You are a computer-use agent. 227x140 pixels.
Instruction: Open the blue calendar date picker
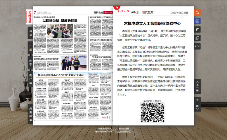(x=197, y=21)
